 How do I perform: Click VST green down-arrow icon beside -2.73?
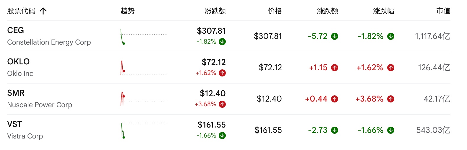click(x=335, y=130)
